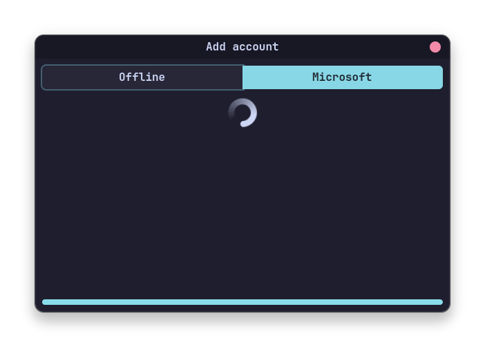Switch to the Offline tab
The height and width of the screenshot is (347, 485).
point(142,77)
